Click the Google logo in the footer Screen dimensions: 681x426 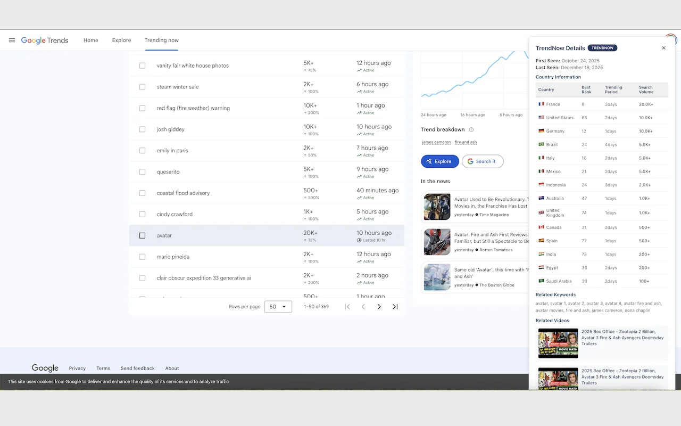(x=45, y=367)
